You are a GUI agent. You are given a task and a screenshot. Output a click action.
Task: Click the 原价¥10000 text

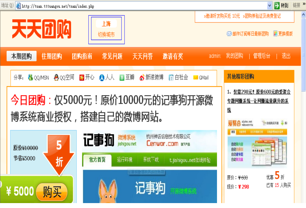click(26, 148)
